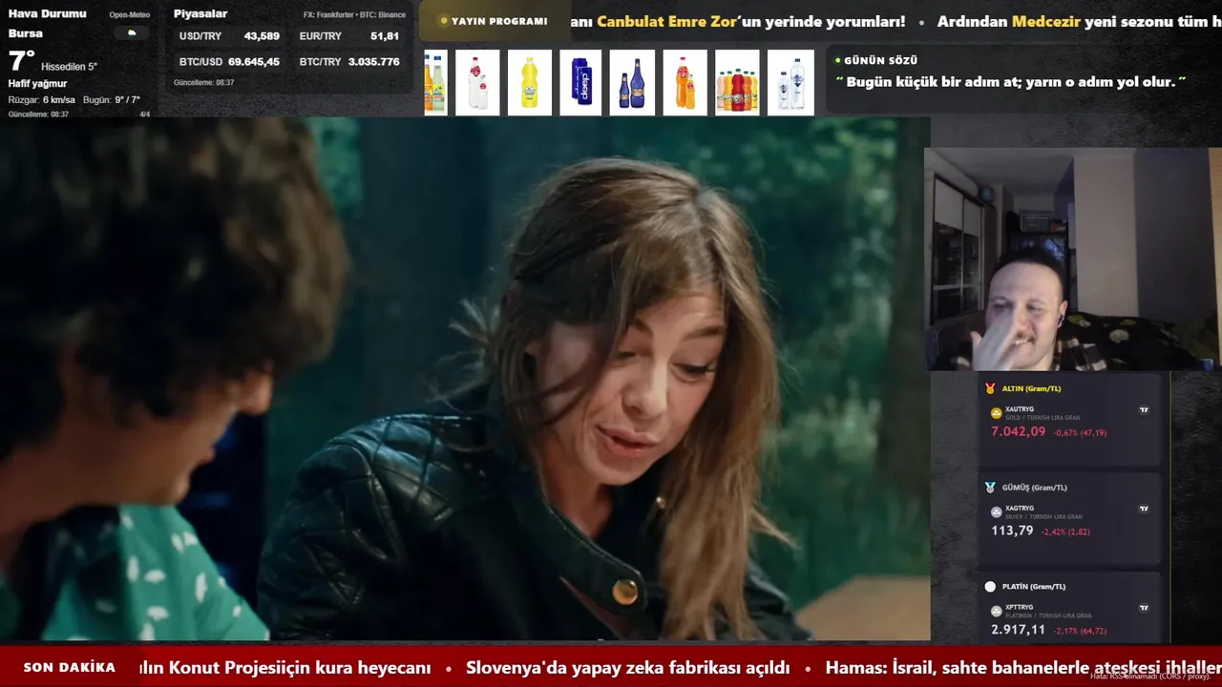Screen dimensions: 1222x687
Task: Click the Rüzgar: 6 km/sa text
Action: [42, 100]
